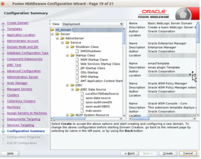Screen dimensions: 201x159
Task: Go to Application Location step
Action: pyautogui.click(x=21, y=35)
